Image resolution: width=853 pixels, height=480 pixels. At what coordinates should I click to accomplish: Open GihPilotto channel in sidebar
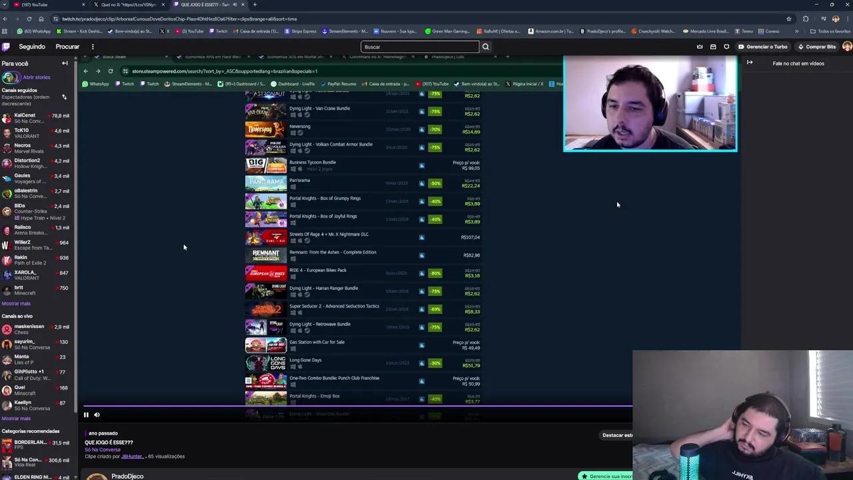38,375
